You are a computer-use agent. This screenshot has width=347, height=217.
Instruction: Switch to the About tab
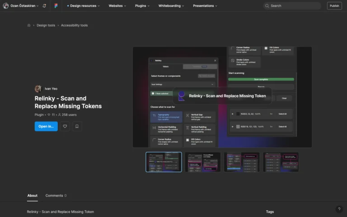coord(33,195)
